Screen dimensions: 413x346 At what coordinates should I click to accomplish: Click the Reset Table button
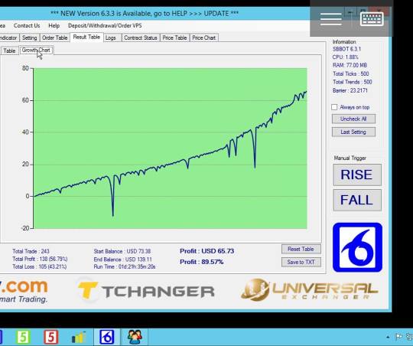tap(301, 249)
